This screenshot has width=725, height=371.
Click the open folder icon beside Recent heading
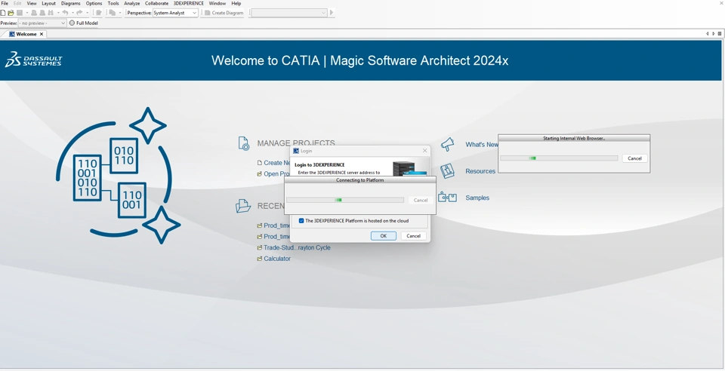242,206
